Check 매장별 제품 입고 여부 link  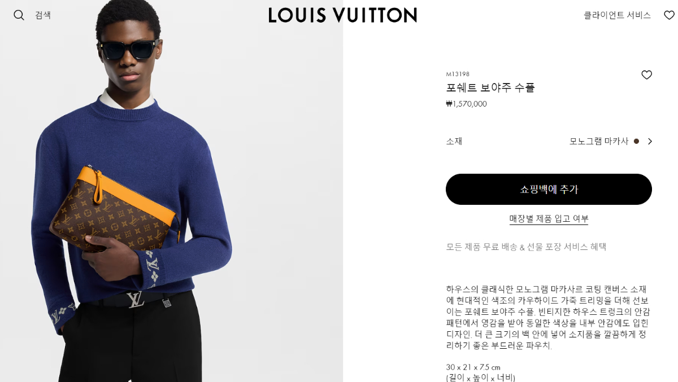(x=549, y=218)
